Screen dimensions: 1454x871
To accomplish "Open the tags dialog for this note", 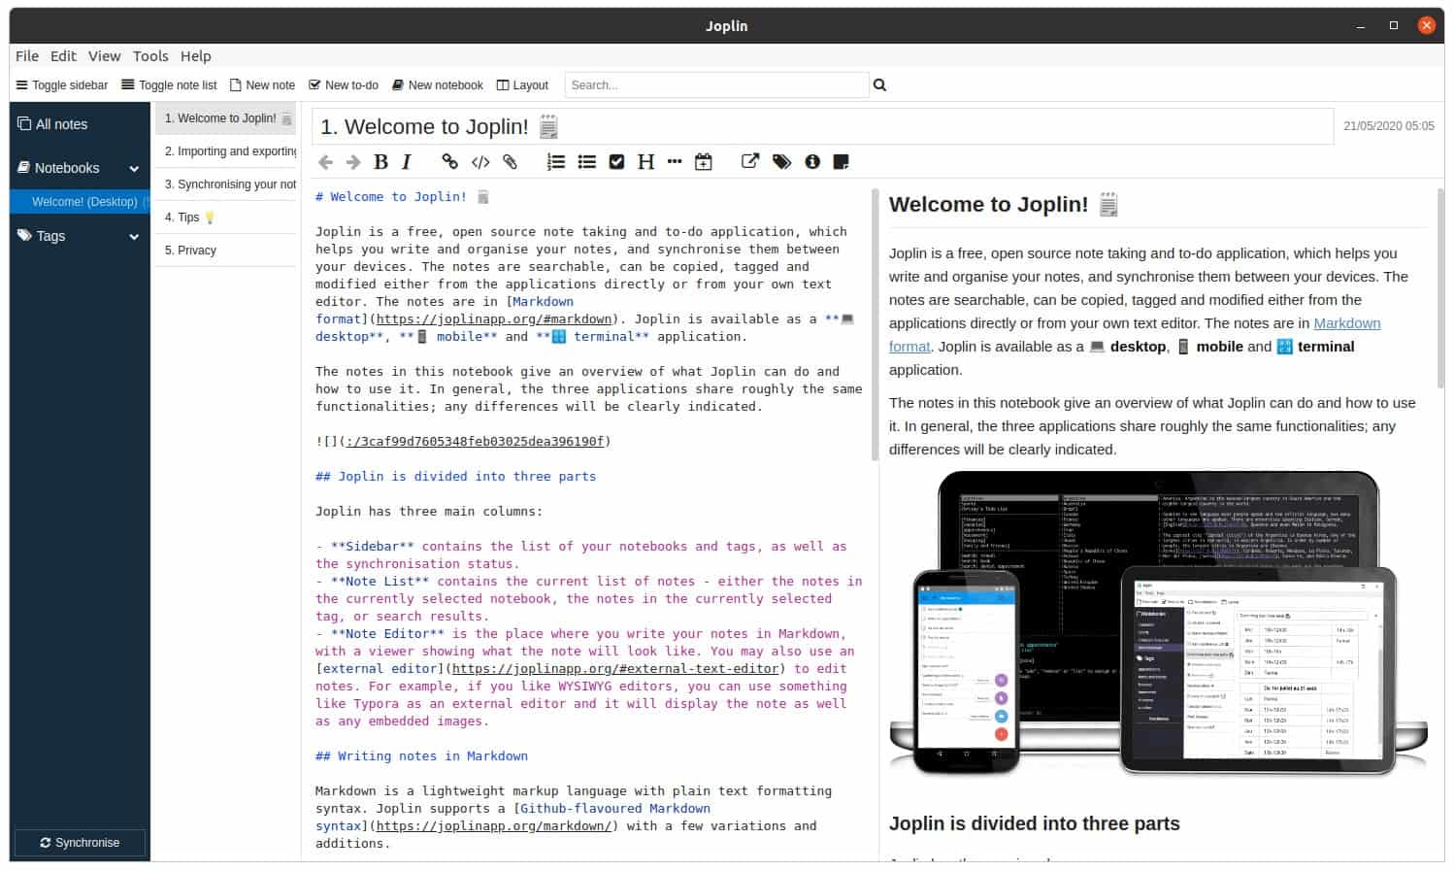I will (781, 162).
